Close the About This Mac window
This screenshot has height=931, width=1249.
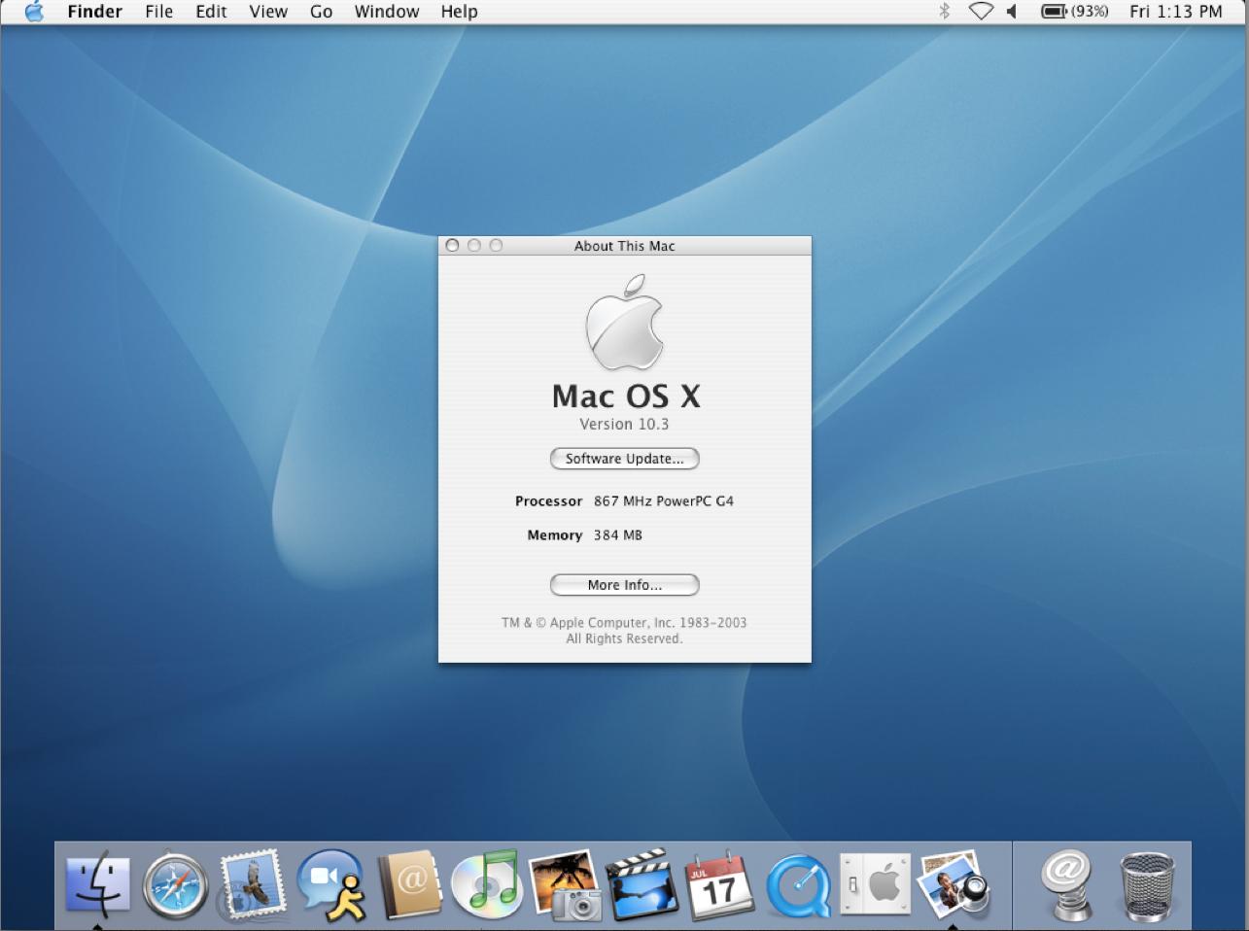[x=453, y=246]
